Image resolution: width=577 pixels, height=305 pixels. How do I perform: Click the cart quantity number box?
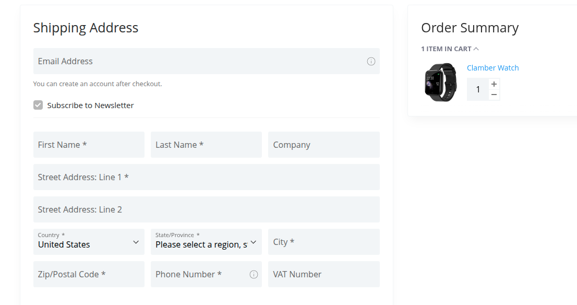pyautogui.click(x=478, y=89)
